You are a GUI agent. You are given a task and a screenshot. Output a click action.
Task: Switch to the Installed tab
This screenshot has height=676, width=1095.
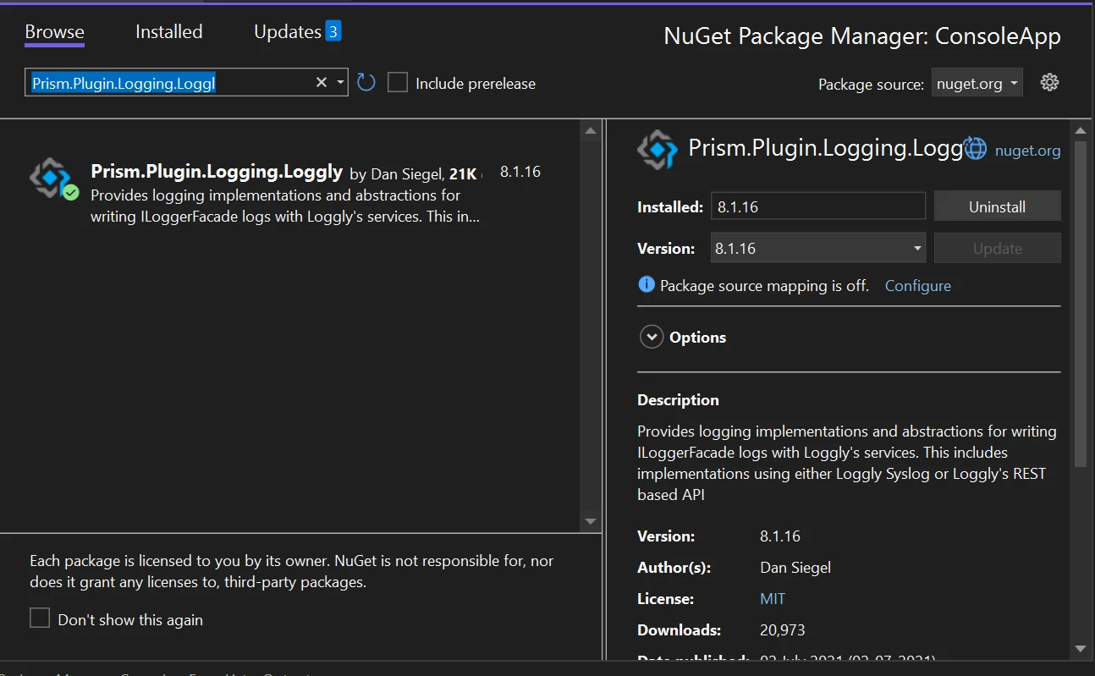pyautogui.click(x=169, y=32)
